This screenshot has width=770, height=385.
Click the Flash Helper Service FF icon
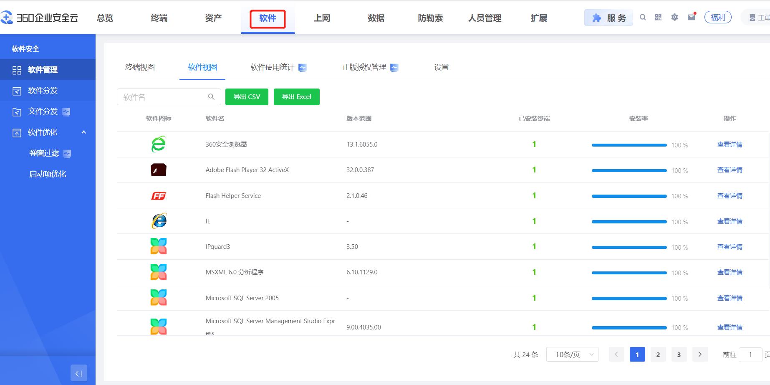pyautogui.click(x=159, y=195)
